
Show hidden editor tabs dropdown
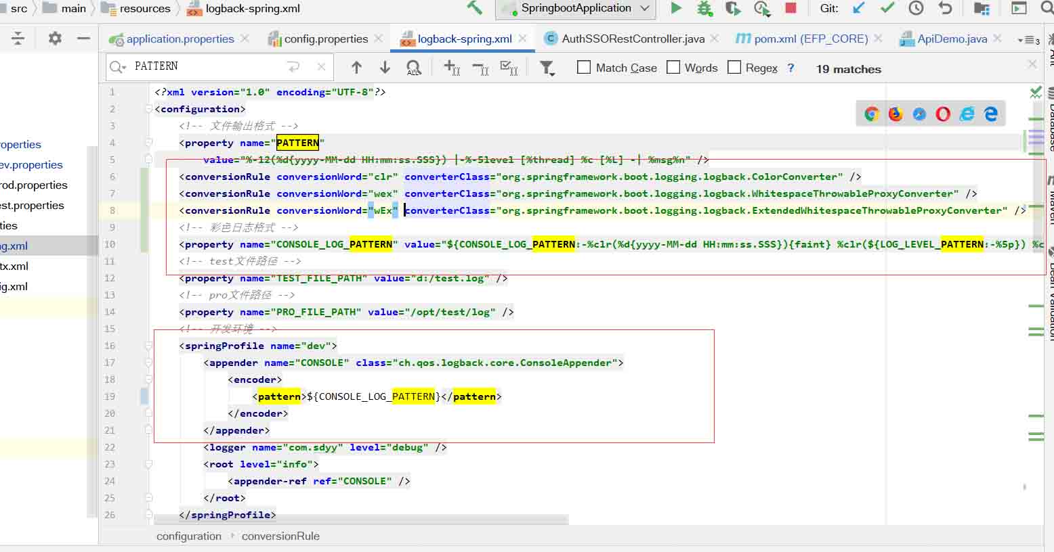click(x=1028, y=40)
